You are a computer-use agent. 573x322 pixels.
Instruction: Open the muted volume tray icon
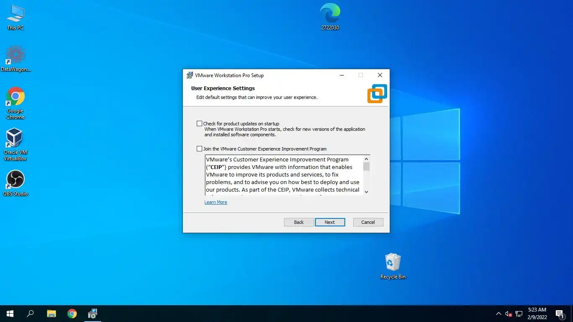coord(508,314)
